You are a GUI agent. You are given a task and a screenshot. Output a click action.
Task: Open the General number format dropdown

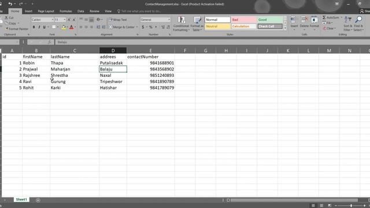(x=169, y=20)
